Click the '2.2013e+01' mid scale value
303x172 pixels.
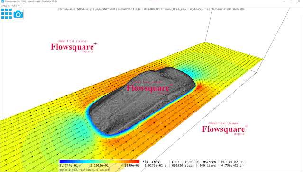coord(99,166)
